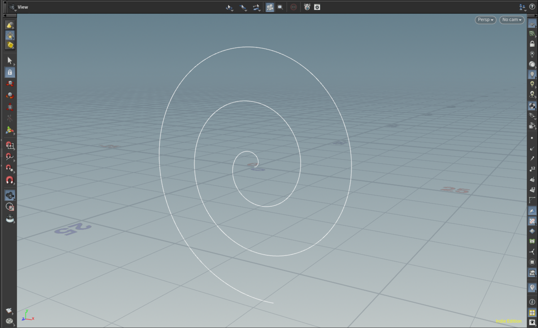Choose the arrow Select tool

coord(10,60)
